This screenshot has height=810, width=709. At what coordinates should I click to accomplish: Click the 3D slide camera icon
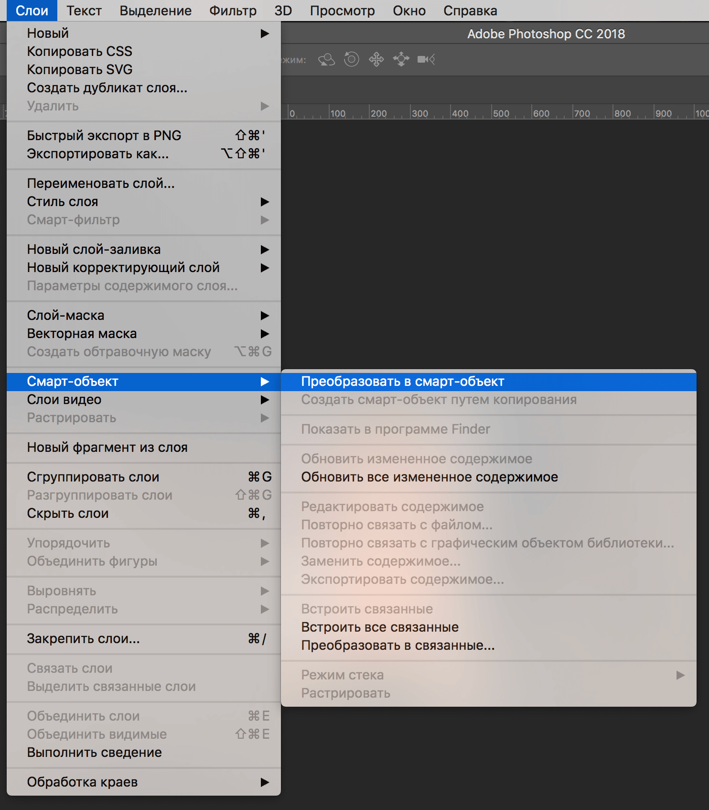pos(401,59)
